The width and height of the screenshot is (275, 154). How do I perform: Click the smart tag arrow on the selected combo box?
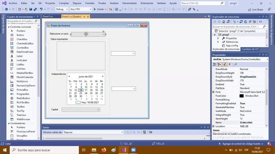coord(103,32)
